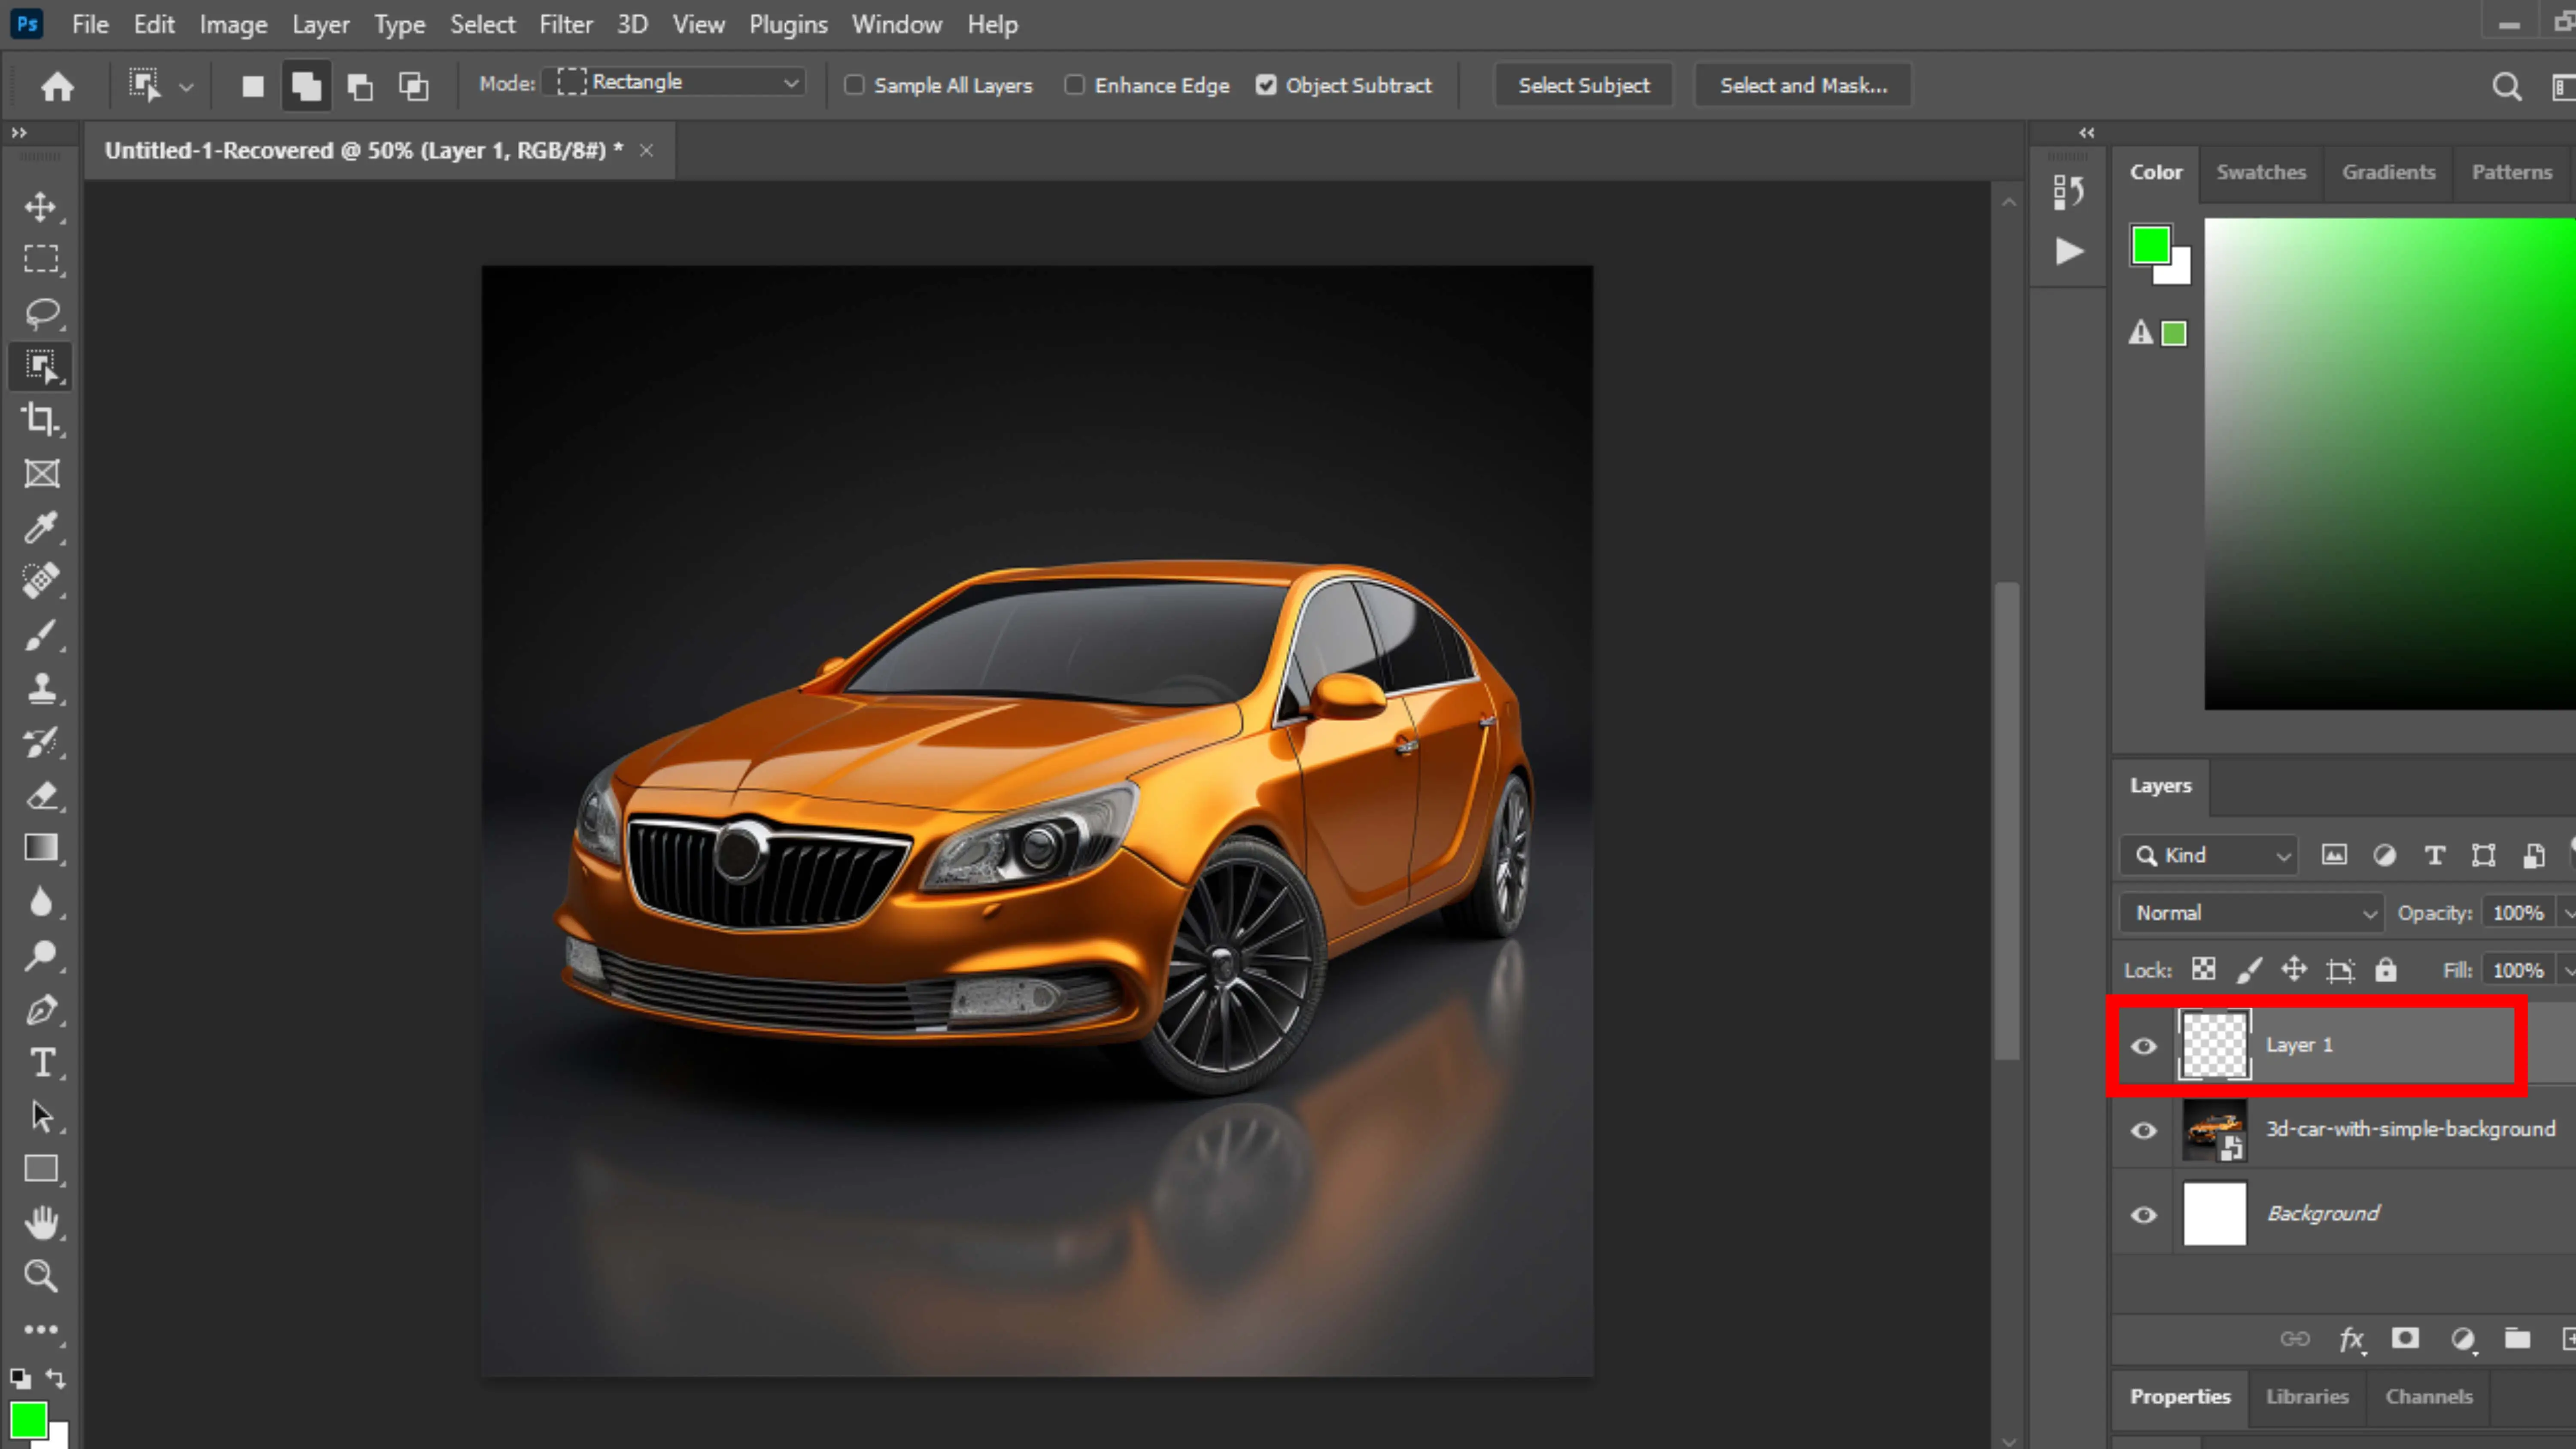Switch to the Gradients tab
The height and width of the screenshot is (1449, 2576).
pos(2388,172)
